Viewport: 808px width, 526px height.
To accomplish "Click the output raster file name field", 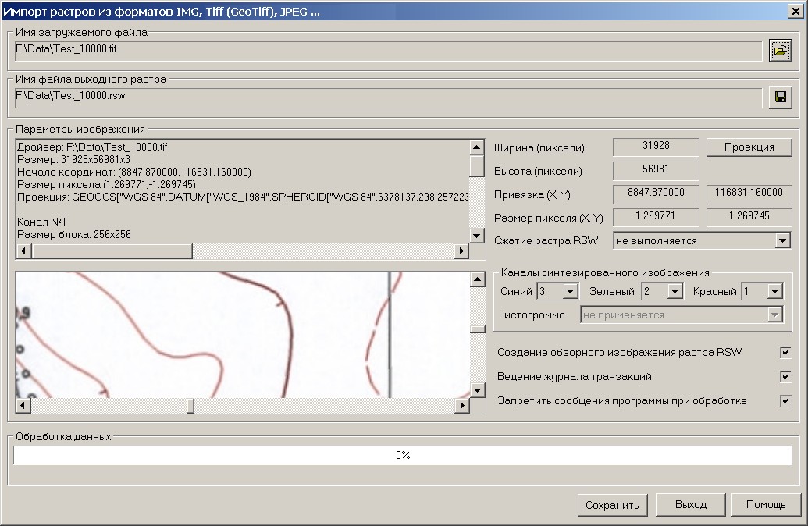I will (x=388, y=97).
